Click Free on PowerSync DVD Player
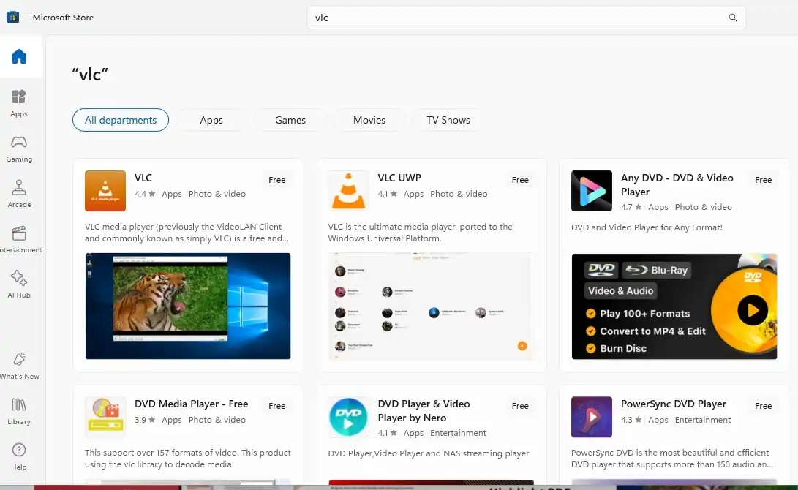Image resolution: width=798 pixels, height=490 pixels. coord(764,406)
